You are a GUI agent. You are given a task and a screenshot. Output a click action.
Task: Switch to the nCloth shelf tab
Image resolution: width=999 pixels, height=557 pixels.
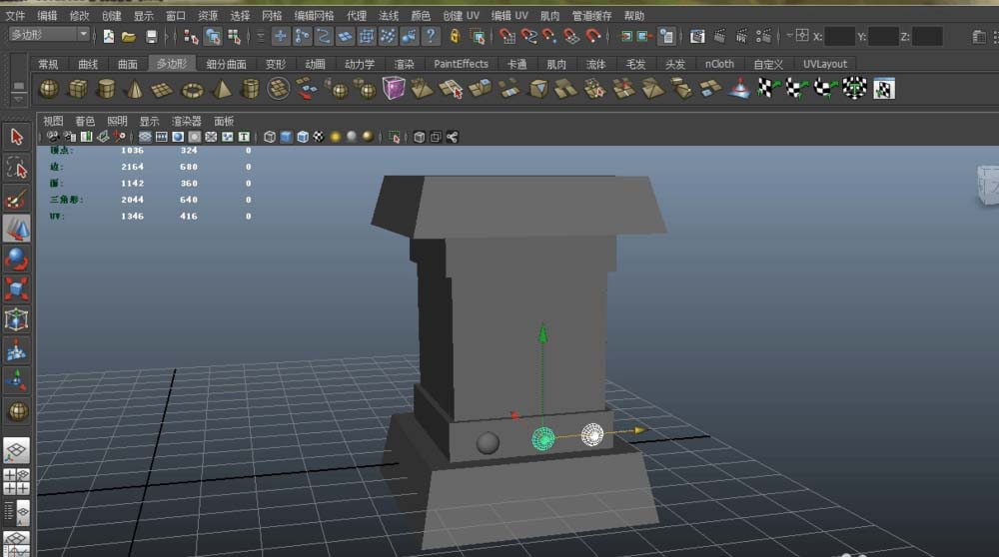click(719, 64)
